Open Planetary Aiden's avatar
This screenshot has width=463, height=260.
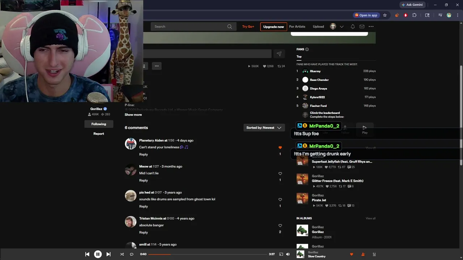[x=131, y=144]
